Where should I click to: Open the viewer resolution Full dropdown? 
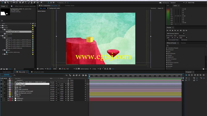[70, 69]
